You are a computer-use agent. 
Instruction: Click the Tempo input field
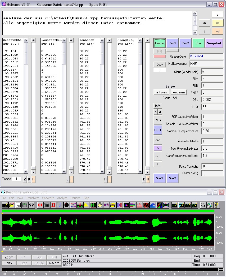[x=17, y=179]
